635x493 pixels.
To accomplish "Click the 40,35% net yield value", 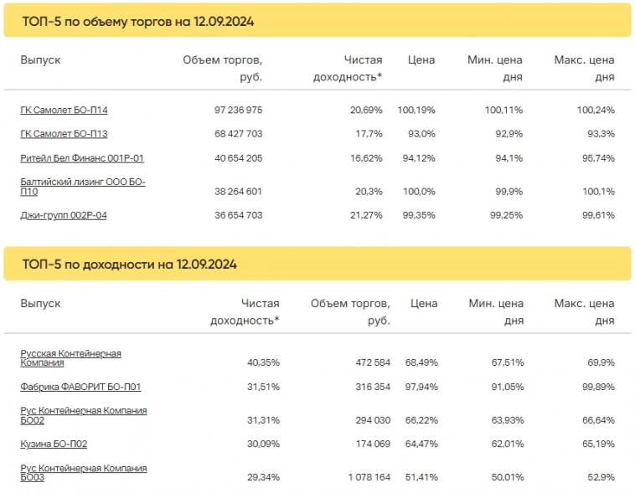I will [x=262, y=362].
